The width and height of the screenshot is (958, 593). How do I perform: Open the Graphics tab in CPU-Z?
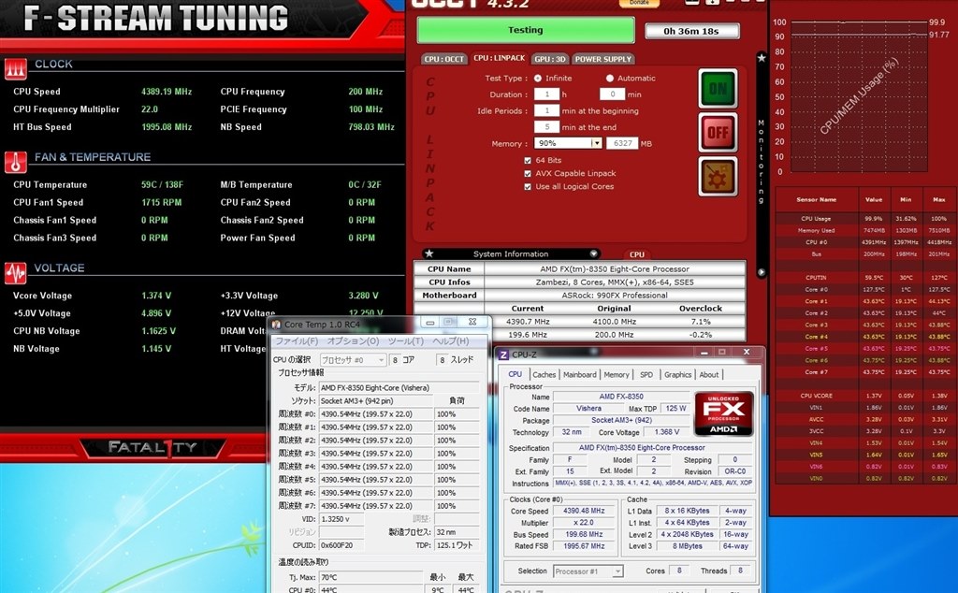[677, 375]
